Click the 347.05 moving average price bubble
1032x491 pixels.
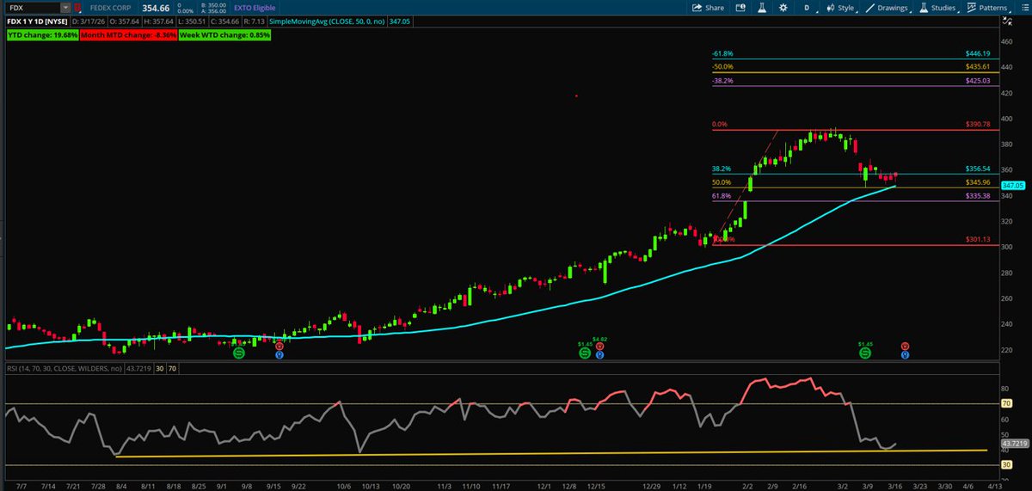tap(1013, 186)
